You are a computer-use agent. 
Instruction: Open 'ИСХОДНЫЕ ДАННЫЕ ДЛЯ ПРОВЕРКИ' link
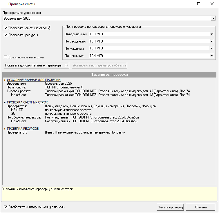pos(34,80)
